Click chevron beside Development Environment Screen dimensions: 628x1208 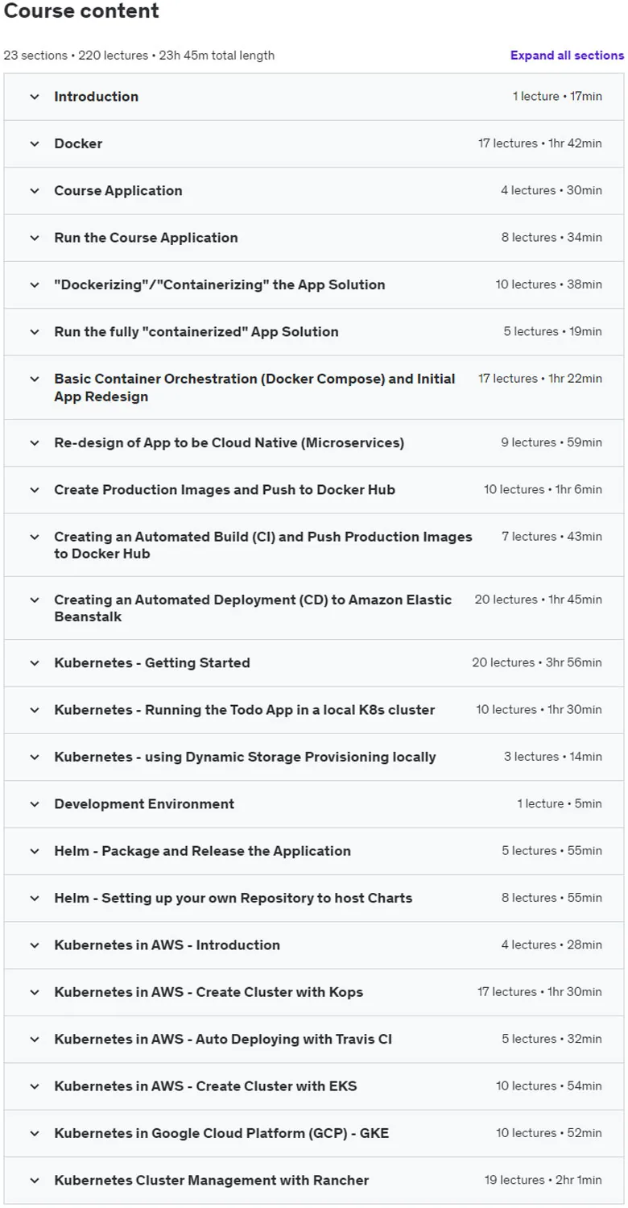click(x=35, y=804)
